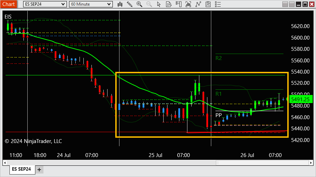316x177 pixels.
Task: Click the 5580.00 price axis label
Action: (x=300, y=49)
